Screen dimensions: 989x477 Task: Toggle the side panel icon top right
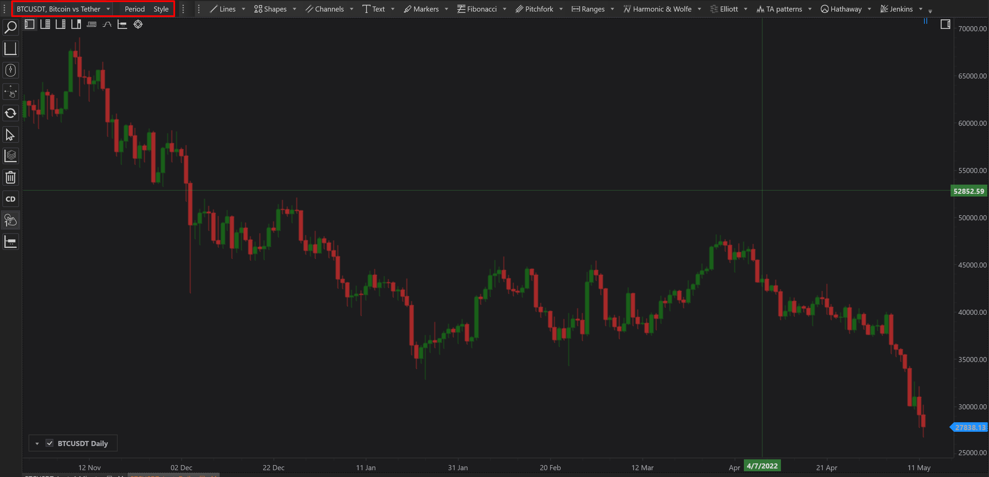945,24
